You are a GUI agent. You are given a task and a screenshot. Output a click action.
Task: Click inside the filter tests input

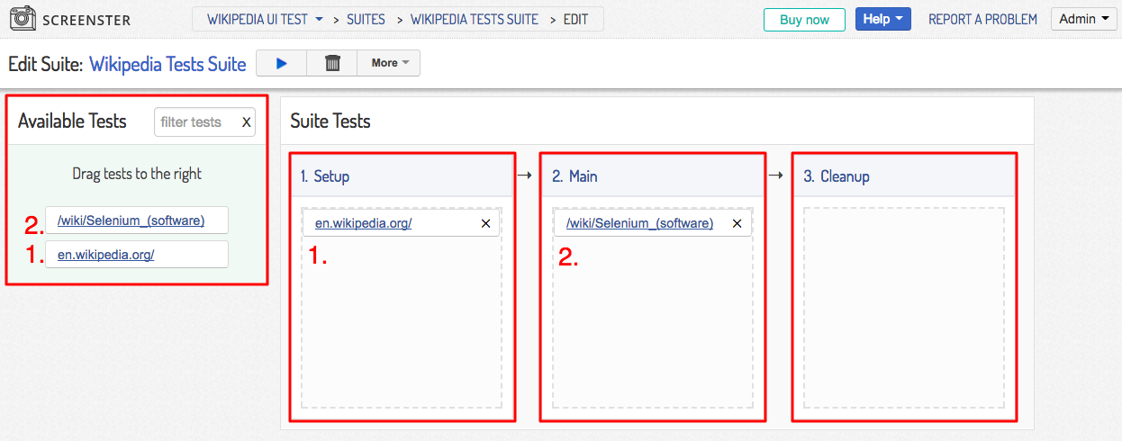coord(196,122)
